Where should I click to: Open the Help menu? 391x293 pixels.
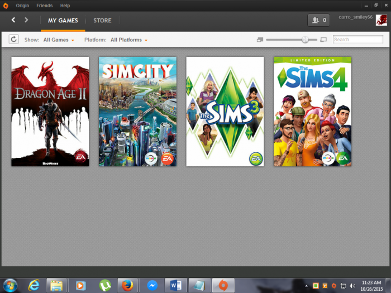[x=65, y=6]
